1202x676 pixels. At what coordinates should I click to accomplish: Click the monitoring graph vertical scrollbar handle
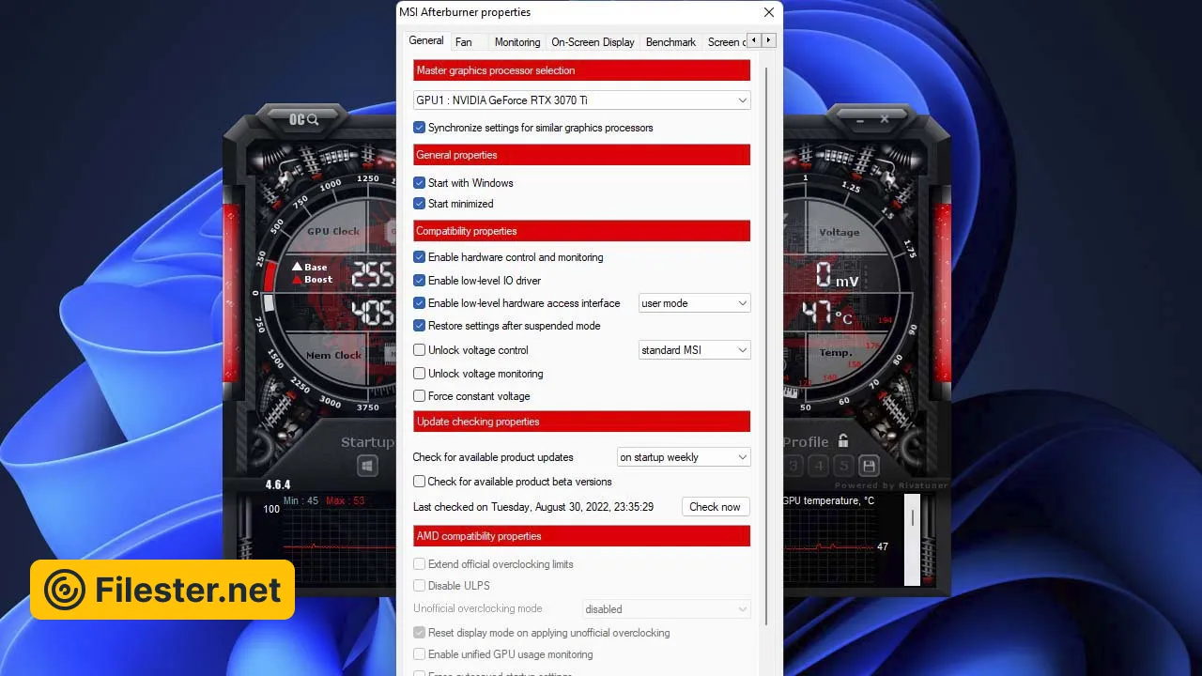(x=912, y=518)
